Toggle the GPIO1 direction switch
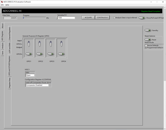 point(29,44)
